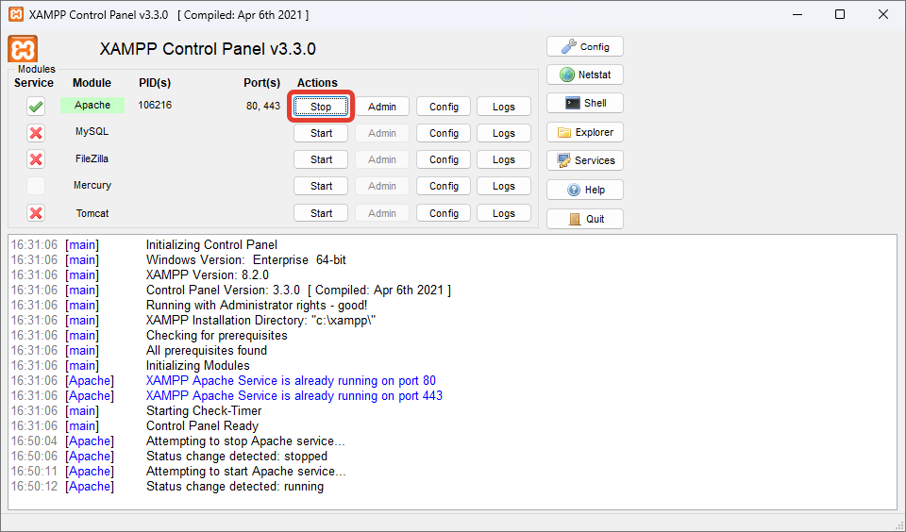The image size is (906, 532).
Task: Click 'XAMPP Installation Directory' log line
Action: click(260, 320)
